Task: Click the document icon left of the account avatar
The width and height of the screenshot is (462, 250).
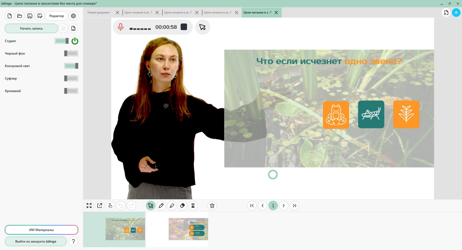Action: click(x=446, y=12)
